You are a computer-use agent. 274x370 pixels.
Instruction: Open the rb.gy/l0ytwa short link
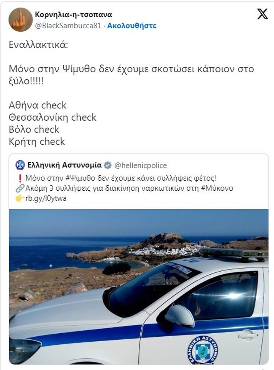pos(46,198)
